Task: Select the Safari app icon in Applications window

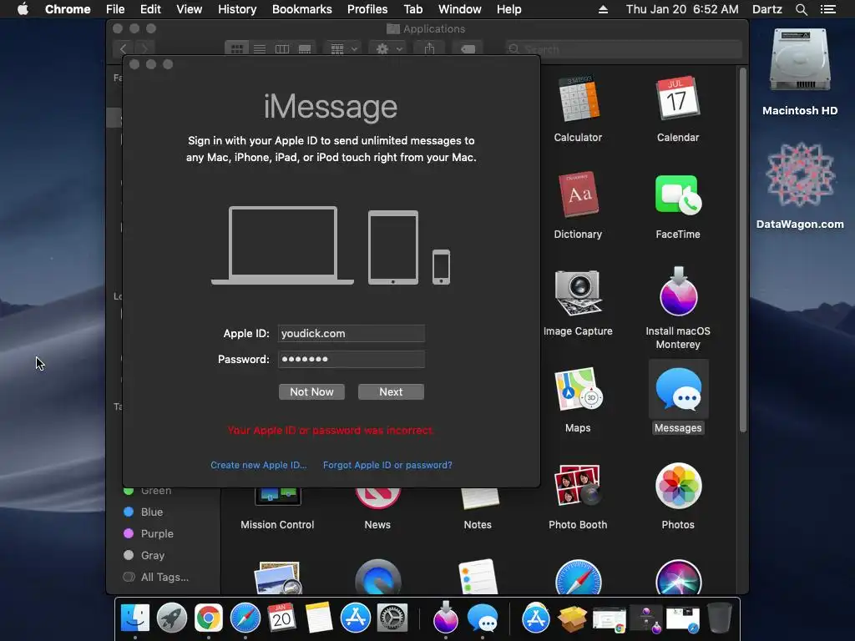Action: (578, 578)
